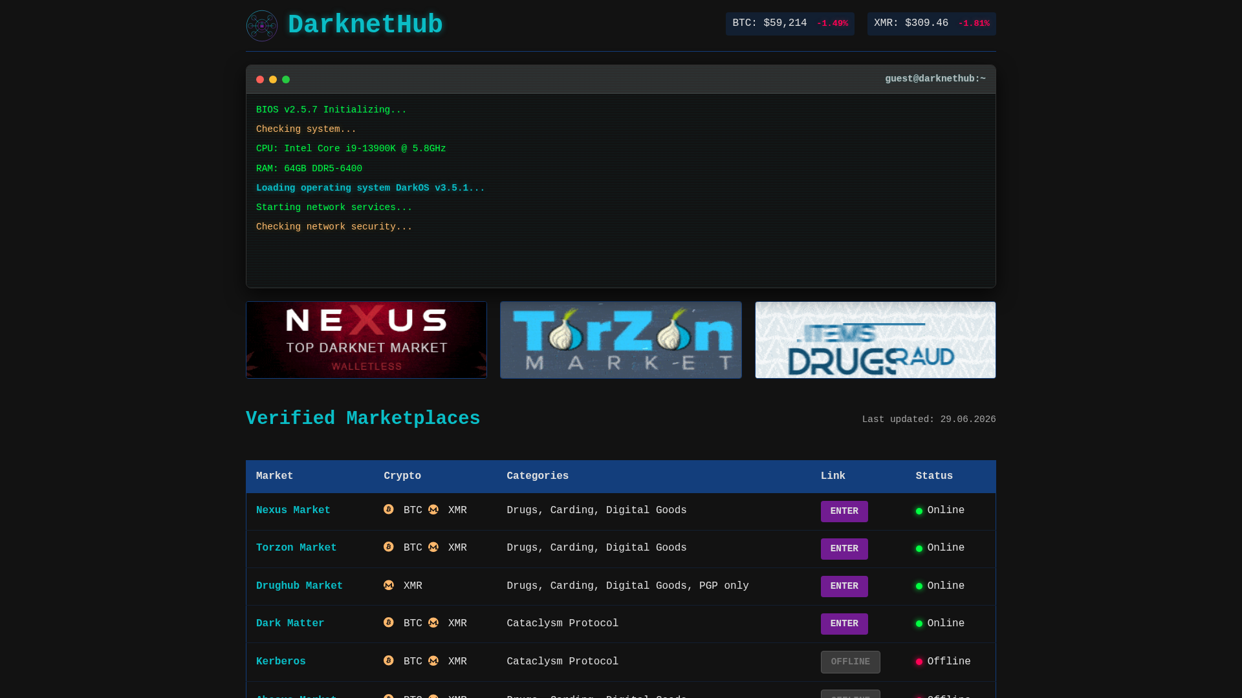Click the BTC price ticker badge
The height and width of the screenshot is (698, 1242).
[x=790, y=24]
